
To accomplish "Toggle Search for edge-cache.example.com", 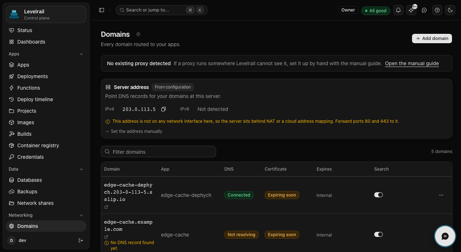I will click(379, 234).
